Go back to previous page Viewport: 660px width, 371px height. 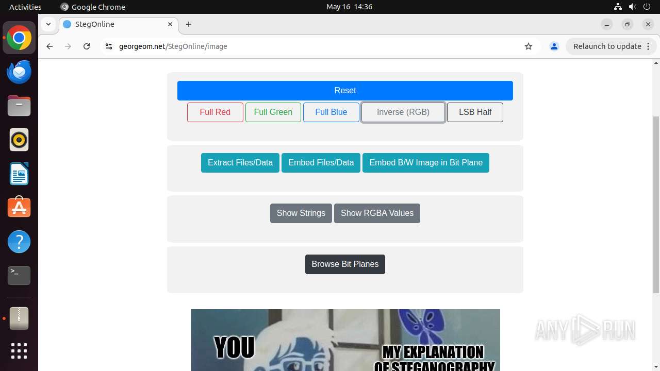49,46
